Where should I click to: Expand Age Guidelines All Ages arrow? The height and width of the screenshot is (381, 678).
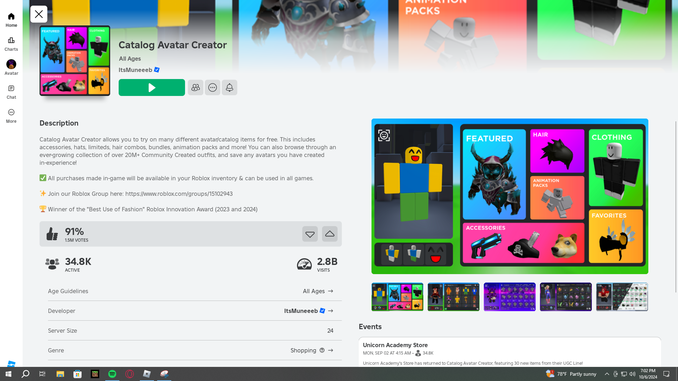click(x=331, y=291)
